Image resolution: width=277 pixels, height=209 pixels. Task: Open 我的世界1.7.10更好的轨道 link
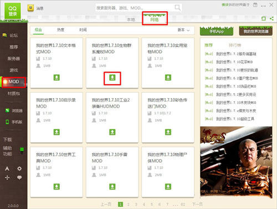point(237,70)
